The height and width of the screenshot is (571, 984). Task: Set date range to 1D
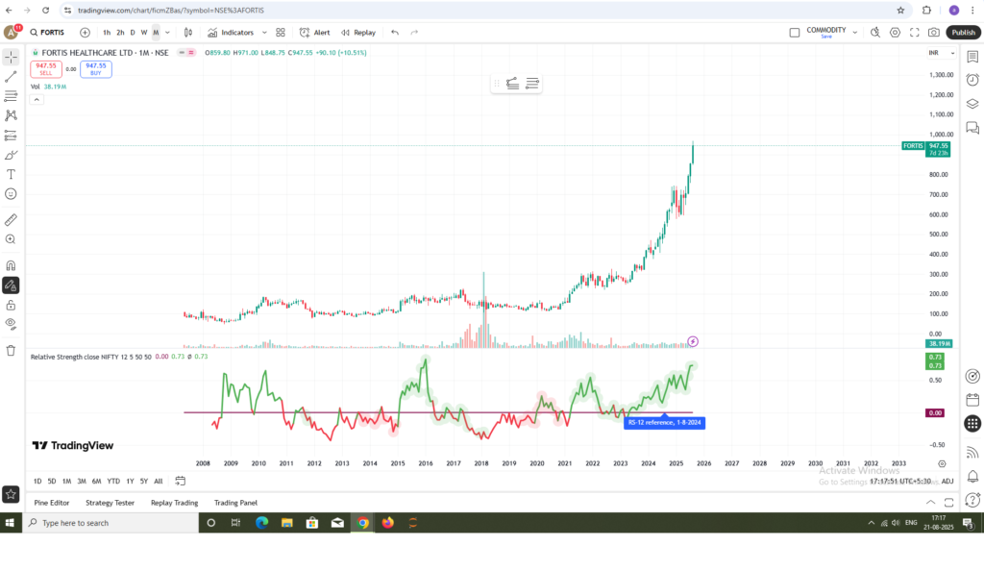37,482
